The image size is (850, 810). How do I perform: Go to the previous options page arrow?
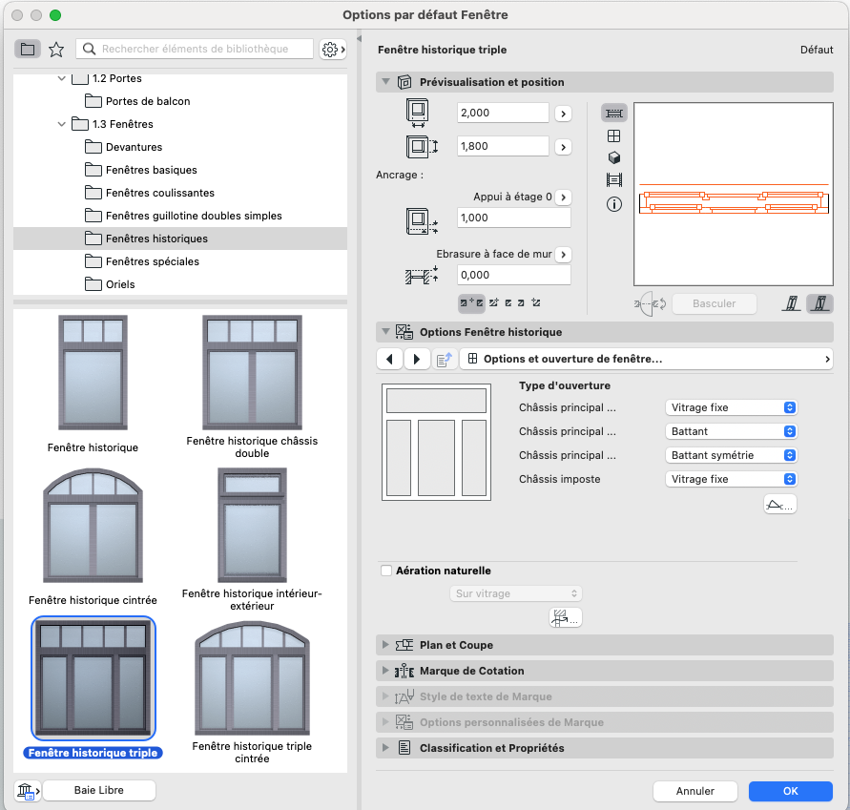click(389, 359)
